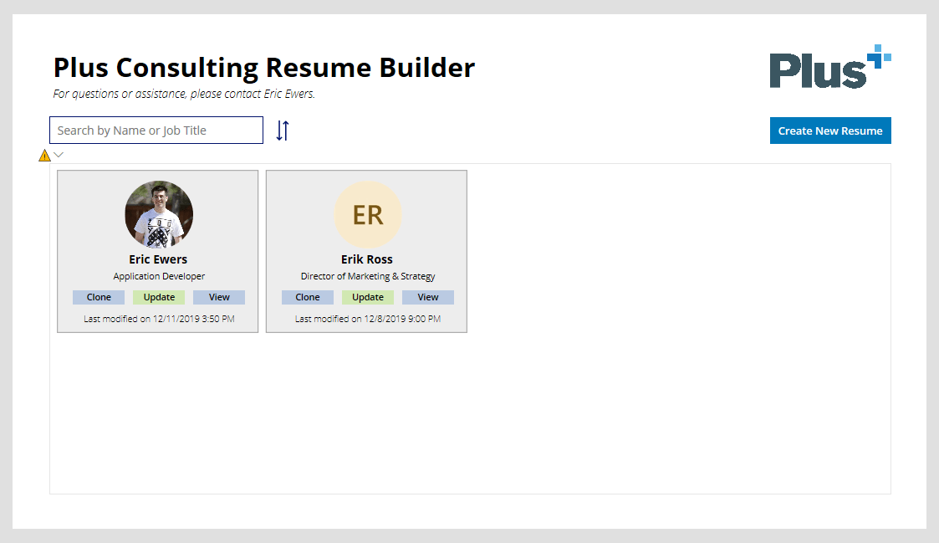Click the 12/11/2019 last modified text
Image resolution: width=939 pixels, height=543 pixels.
[159, 319]
